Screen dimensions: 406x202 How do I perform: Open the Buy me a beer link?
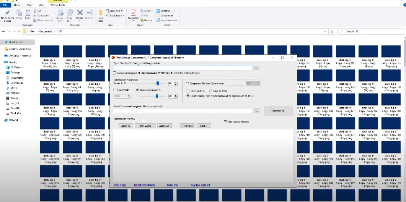tap(200, 185)
